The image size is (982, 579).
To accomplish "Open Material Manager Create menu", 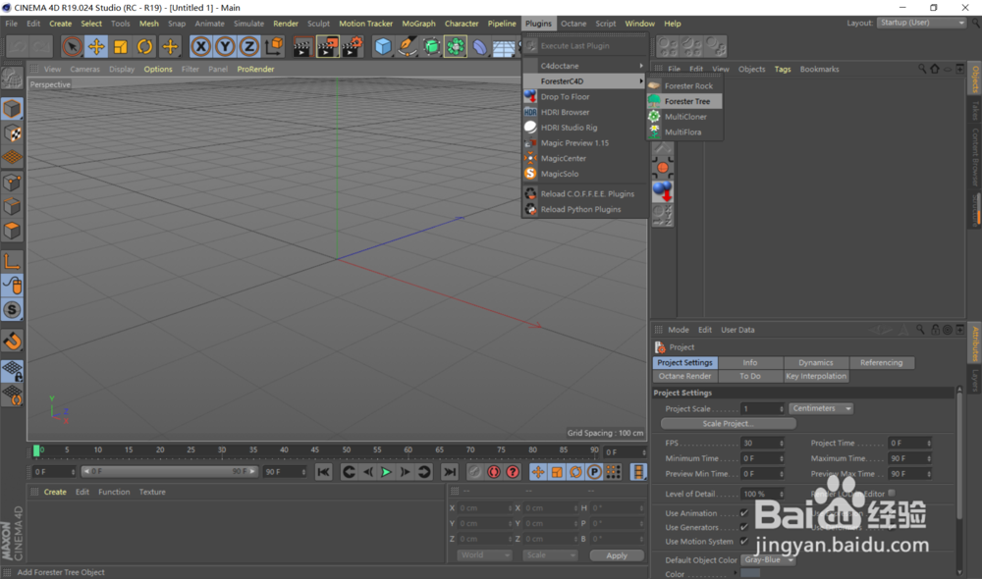I will coord(55,492).
